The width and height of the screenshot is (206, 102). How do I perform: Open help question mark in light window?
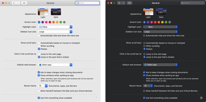pyautogui.click(x=96, y=98)
